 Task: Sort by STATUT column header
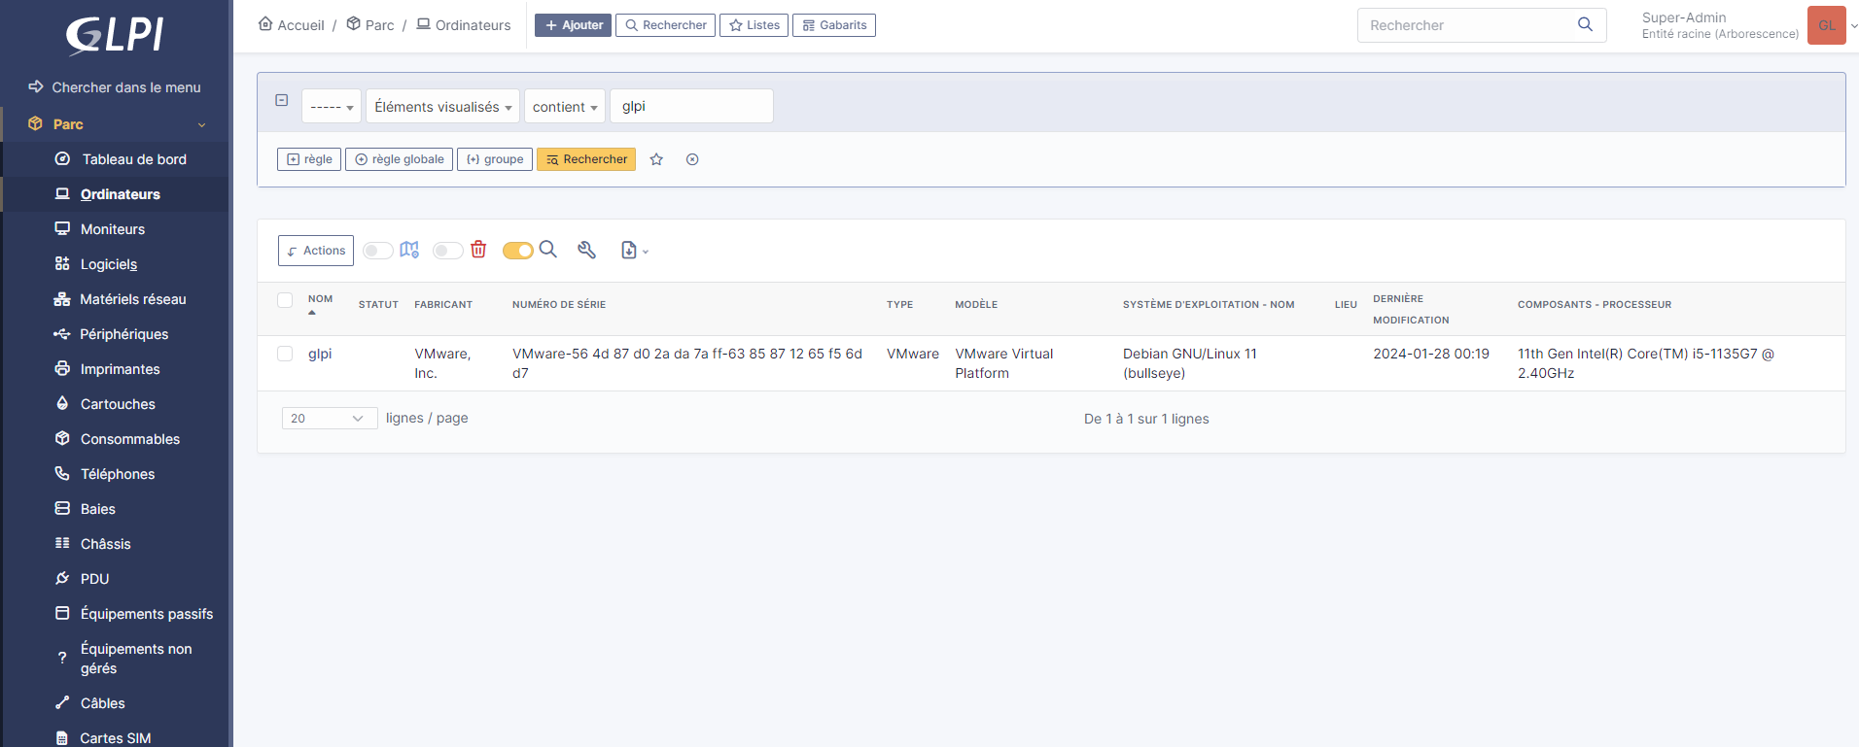(378, 305)
